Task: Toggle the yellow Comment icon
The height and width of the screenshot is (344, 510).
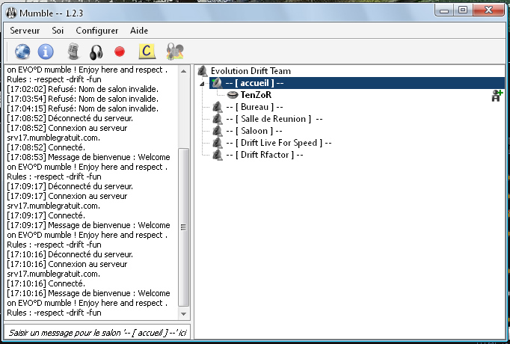Action: coord(147,52)
